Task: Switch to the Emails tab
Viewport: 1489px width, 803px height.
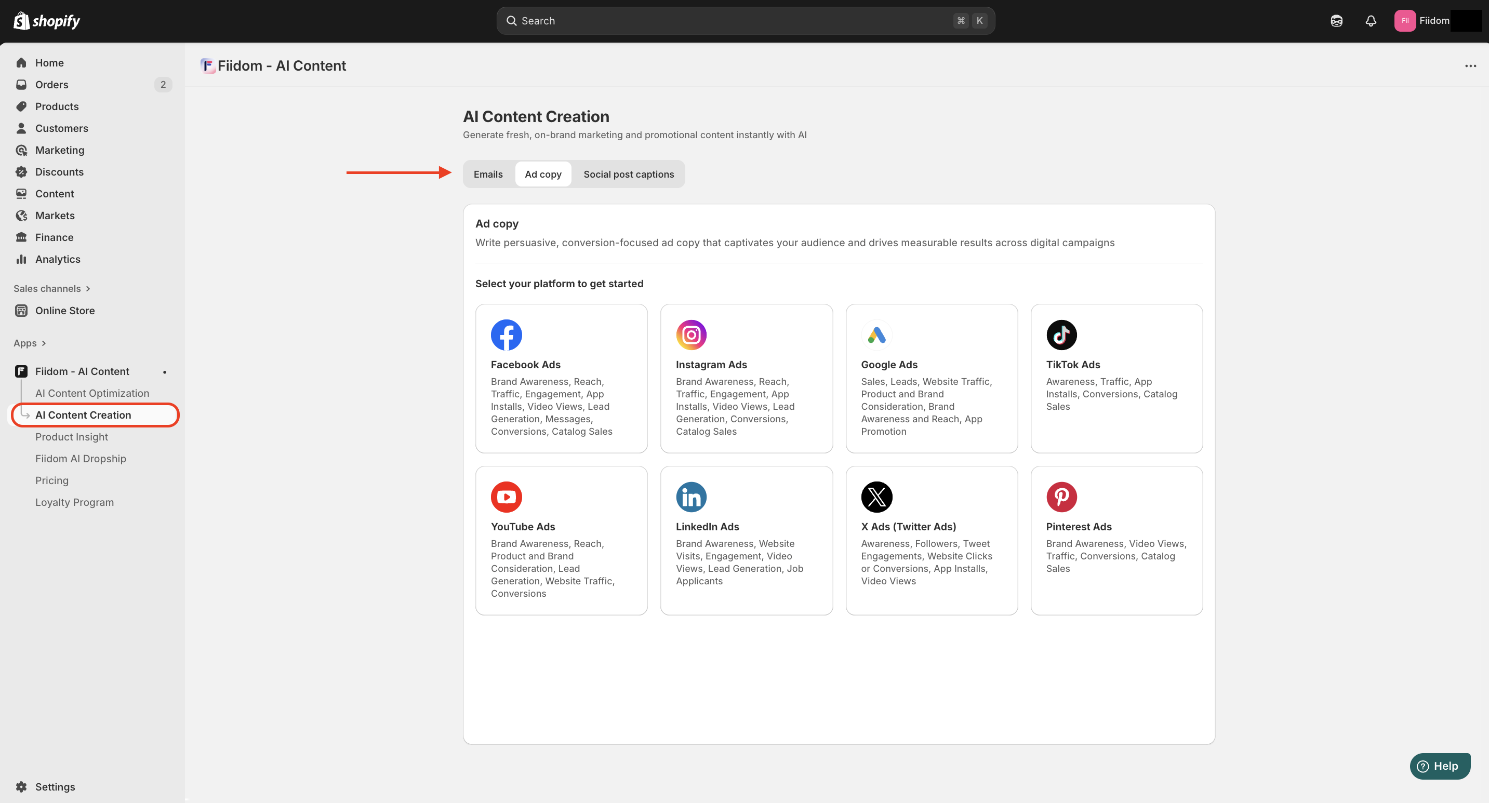Action: (488, 174)
